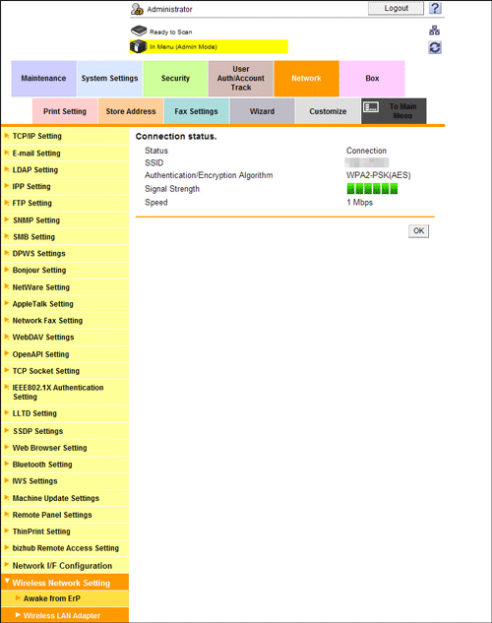
Task: Expand SMB Setting menu
Action: [65, 237]
